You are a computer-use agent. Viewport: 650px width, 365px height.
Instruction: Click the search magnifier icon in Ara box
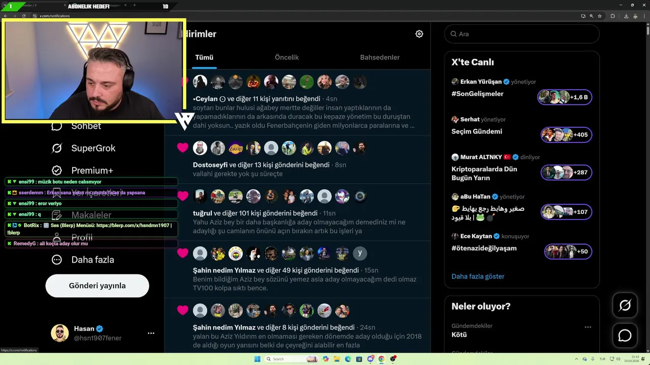[453, 34]
